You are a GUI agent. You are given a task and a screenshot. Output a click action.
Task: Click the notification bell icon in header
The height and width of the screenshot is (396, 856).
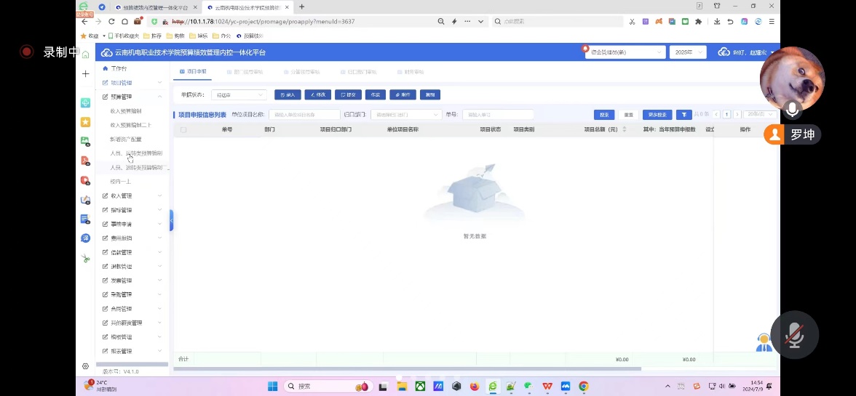click(x=585, y=49)
